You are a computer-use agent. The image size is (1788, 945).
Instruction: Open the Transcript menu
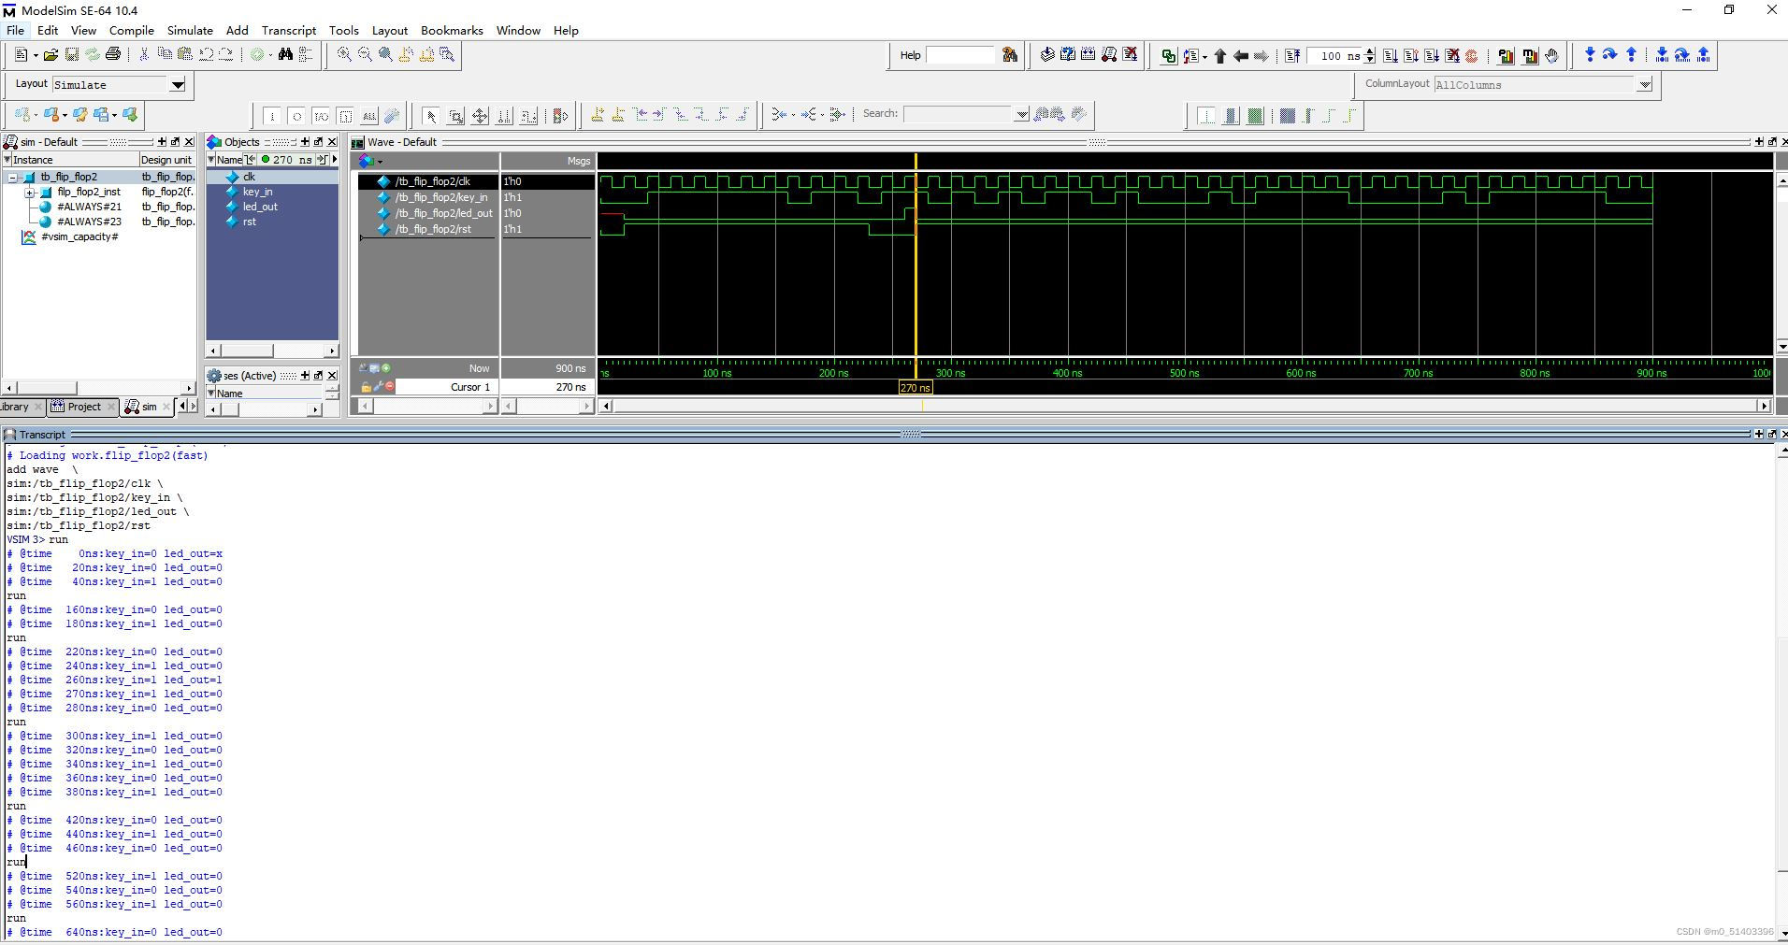click(289, 30)
